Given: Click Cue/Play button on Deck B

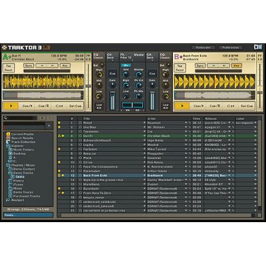Looking at the screenshot, I should (x=199, y=106).
